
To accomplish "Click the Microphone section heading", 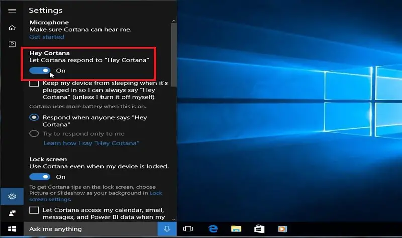I will (x=49, y=22).
